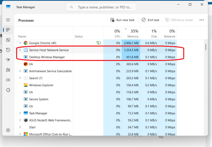Open the Performance page icon
The image size is (212, 147).
tap(8, 40)
